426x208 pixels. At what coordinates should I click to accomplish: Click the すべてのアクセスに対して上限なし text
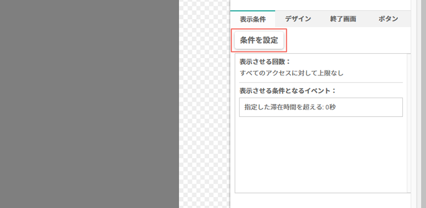292,73
